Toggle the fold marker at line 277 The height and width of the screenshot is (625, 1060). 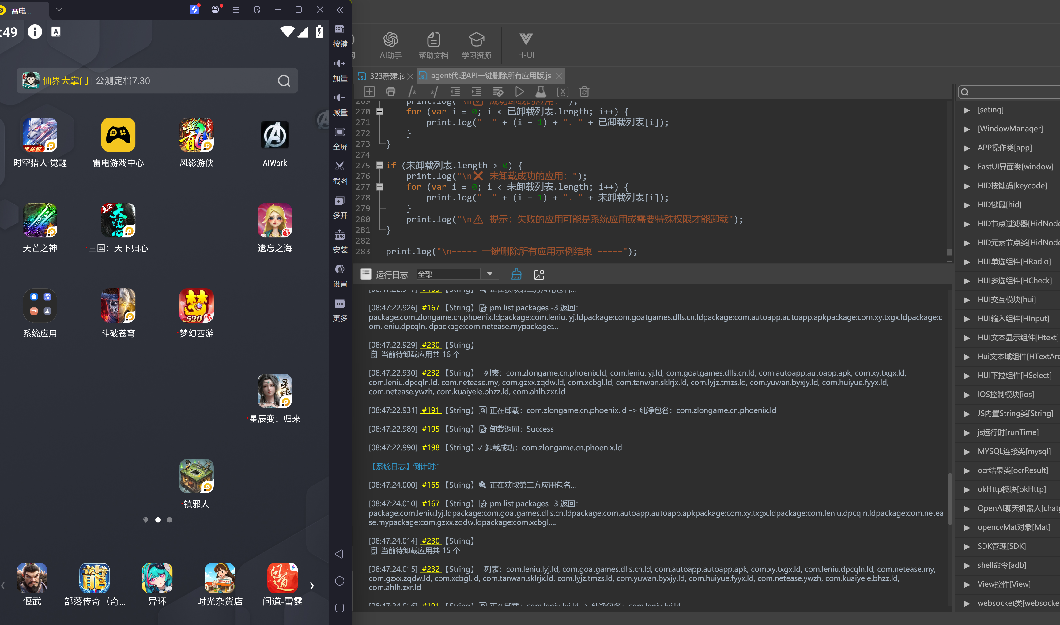pyautogui.click(x=379, y=187)
